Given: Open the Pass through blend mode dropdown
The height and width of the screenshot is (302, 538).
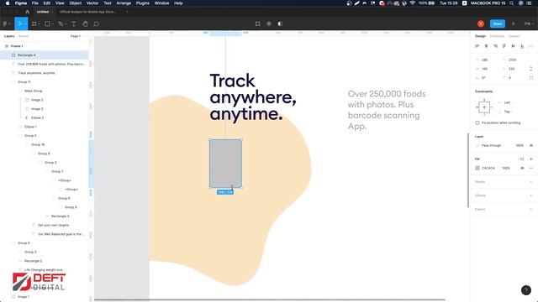Looking at the screenshot, I should 493,145.
